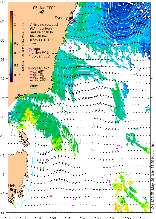Click the -36 latitude axis label
Screen dimensions: 156x219
tap(2, 59)
